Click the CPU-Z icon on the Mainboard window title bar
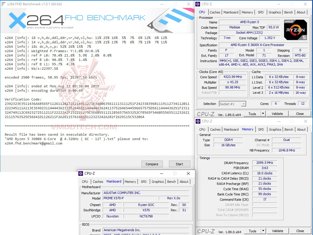 81,173
